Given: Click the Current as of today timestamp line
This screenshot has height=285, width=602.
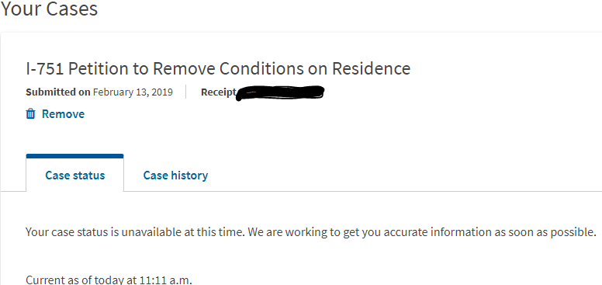Looking at the screenshot, I should [109, 280].
